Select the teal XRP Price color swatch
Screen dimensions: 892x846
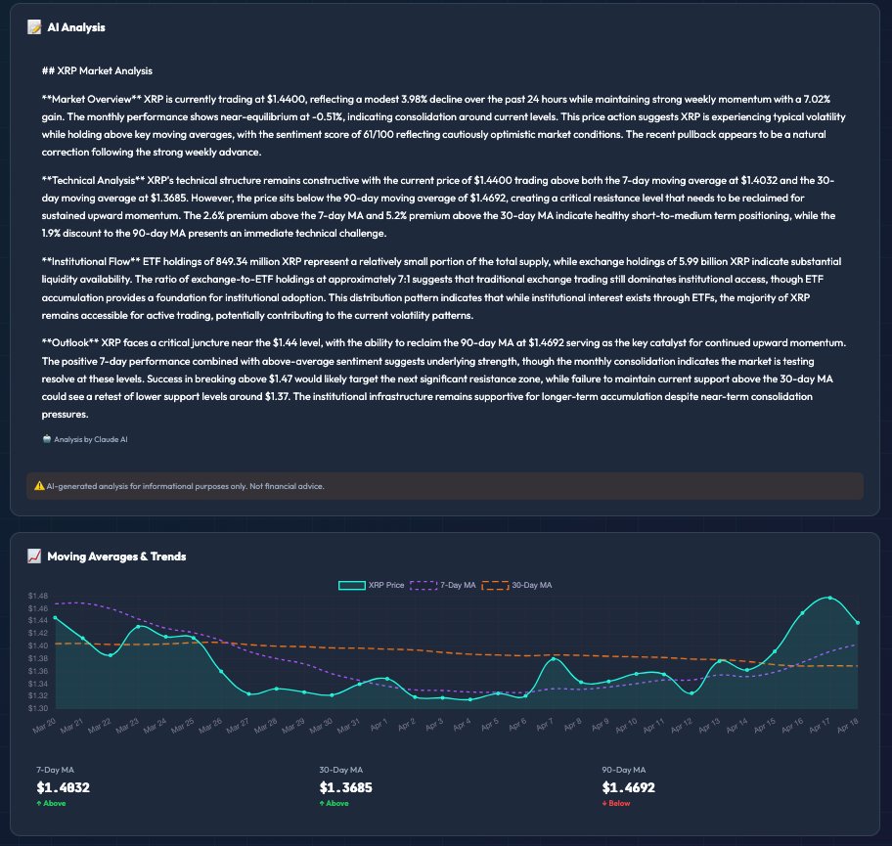click(352, 584)
